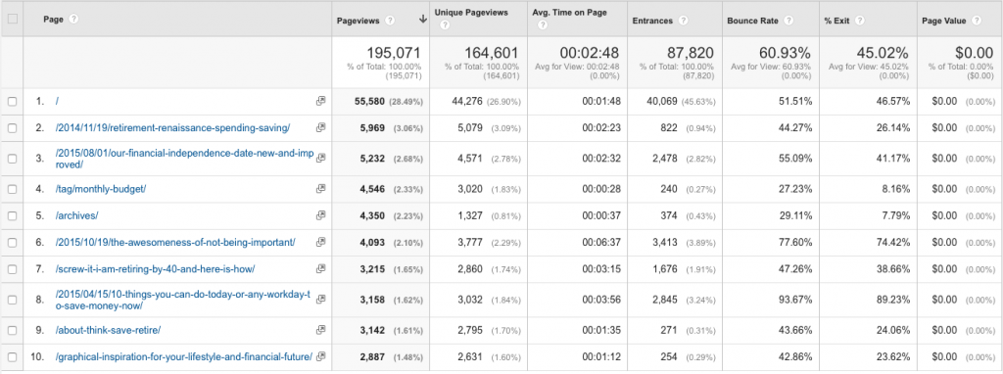The image size is (1003, 374).
Task: Sort by the Avg. Time on Page header
Action: click(x=569, y=13)
